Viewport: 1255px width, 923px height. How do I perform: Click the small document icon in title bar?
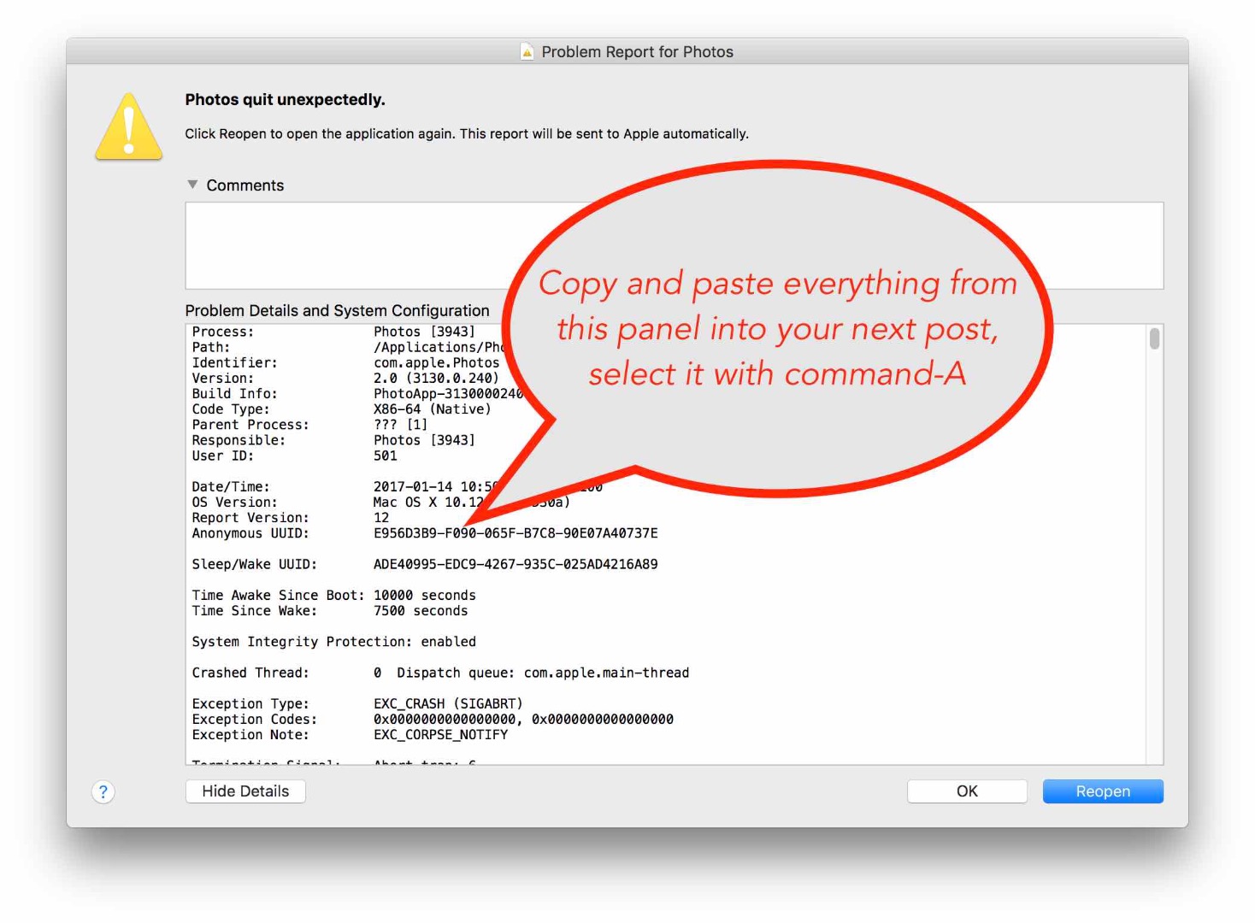coord(527,52)
